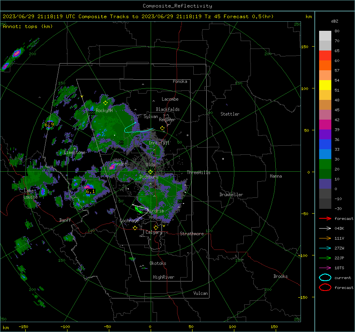The image size is (355, 332).
Task: Click the Sundre town label
Action: pos(120,163)
